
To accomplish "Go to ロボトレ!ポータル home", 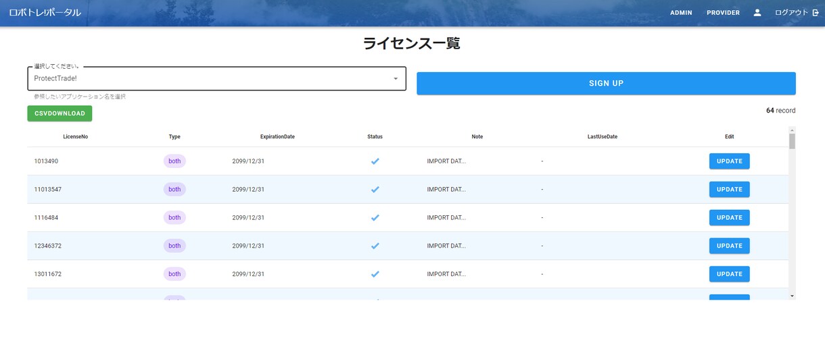I will click(45, 13).
